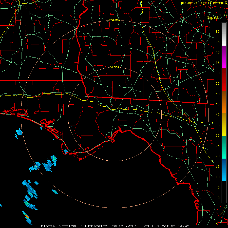The image size is (228, 228).
Task: Click the 5 value on the color scale
Action: pyautogui.click(x=219, y=187)
